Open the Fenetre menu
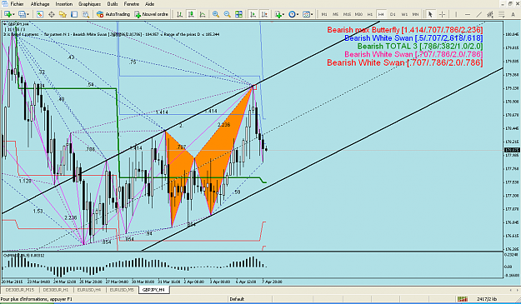This screenshot has width=521, height=304. click(x=132, y=4)
